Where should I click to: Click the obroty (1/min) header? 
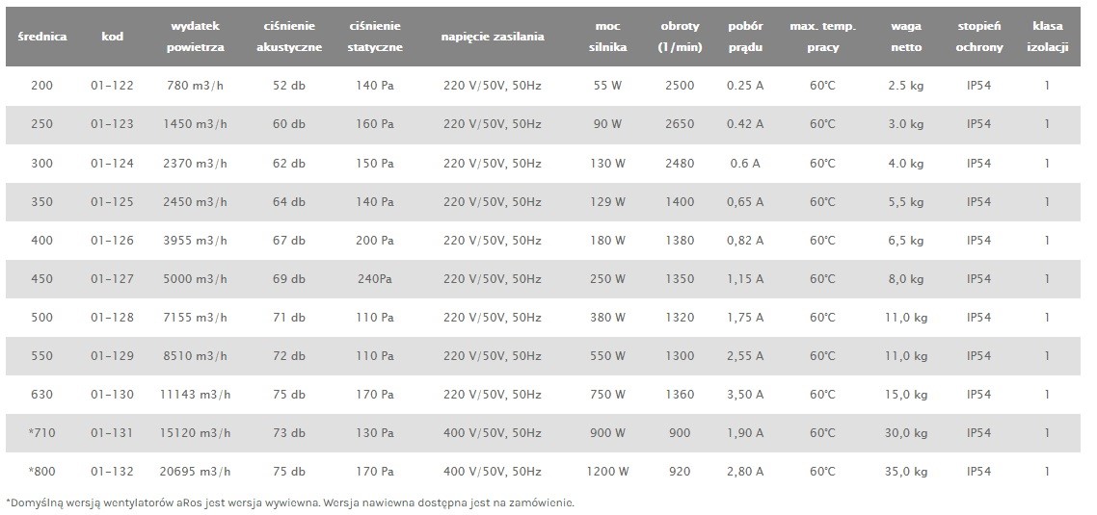tap(680, 37)
